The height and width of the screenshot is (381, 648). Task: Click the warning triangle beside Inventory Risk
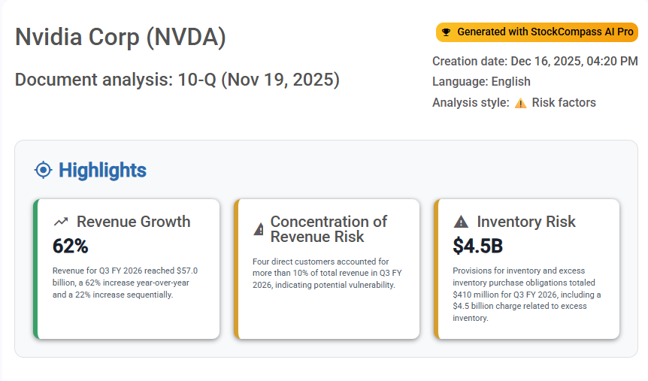coord(461,222)
